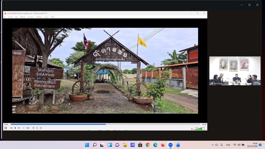Viewport: 265px width, 149px height.
Task: Skip to previous media in VLC
Action: pos(12,128)
